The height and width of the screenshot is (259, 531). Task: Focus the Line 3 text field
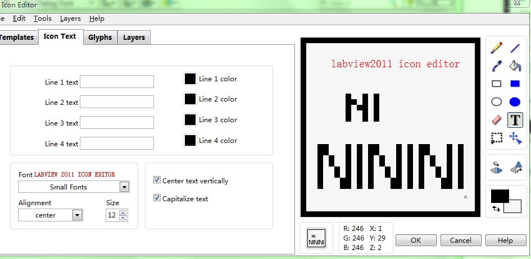pos(117,123)
